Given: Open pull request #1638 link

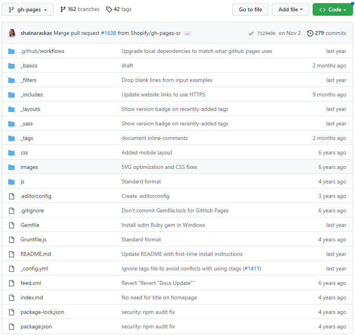Looking at the screenshot, I should [x=109, y=33].
